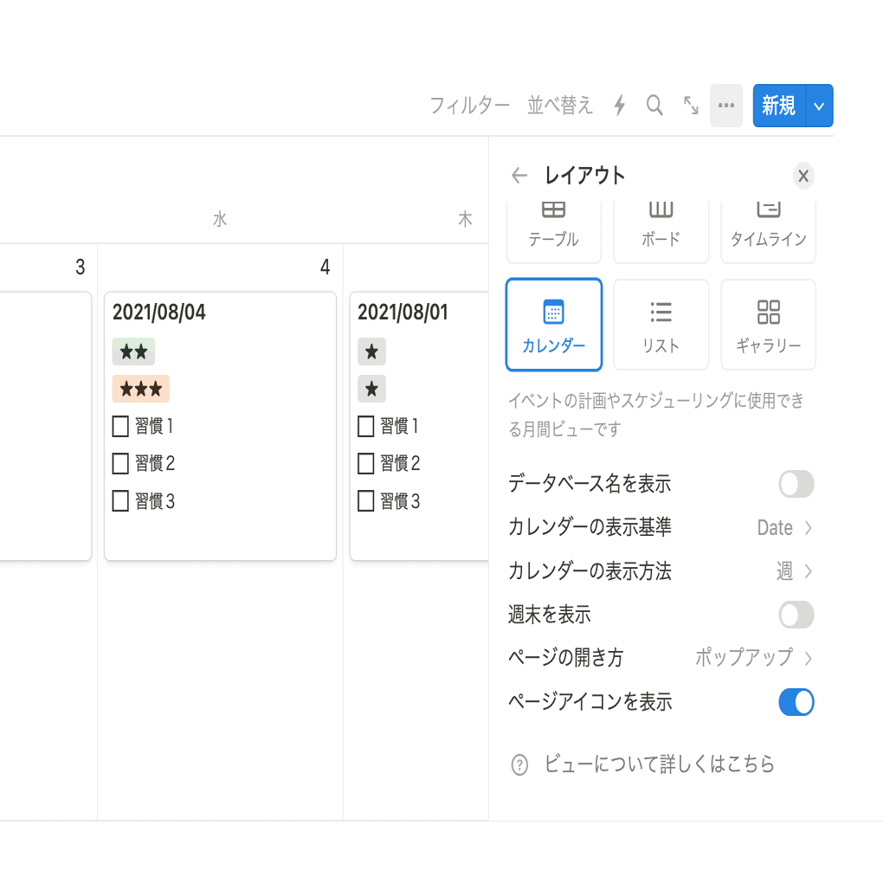883x883 pixels.
Task: Enable the 週末を表示 toggle
Action: (796, 615)
